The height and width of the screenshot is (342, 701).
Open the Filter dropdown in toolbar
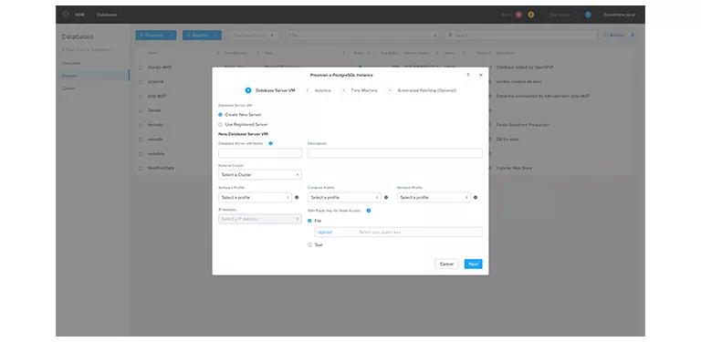tap(362, 36)
